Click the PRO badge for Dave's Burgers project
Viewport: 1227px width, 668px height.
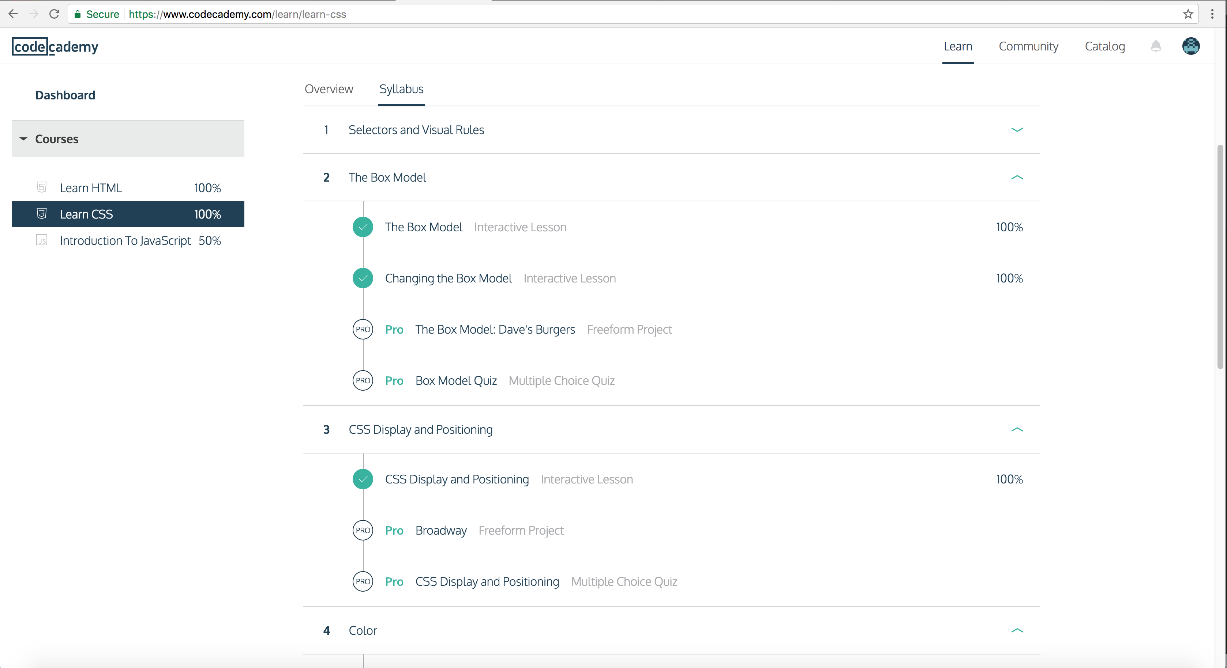(363, 329)
